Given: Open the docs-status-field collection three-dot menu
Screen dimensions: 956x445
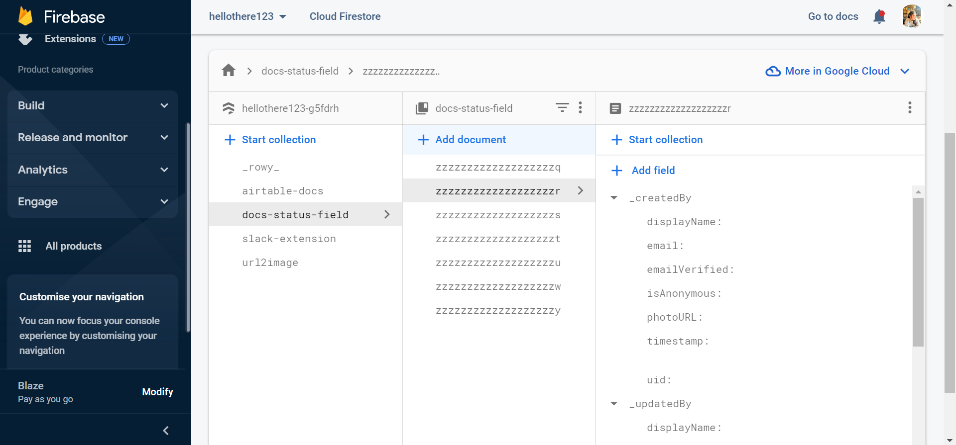Looking at the screenshot, I should (x=580, y=108).
